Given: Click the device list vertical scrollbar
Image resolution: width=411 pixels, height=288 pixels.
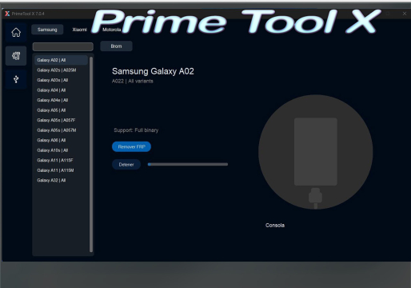Looking at the screenshot, I should (x=91, y=154).
